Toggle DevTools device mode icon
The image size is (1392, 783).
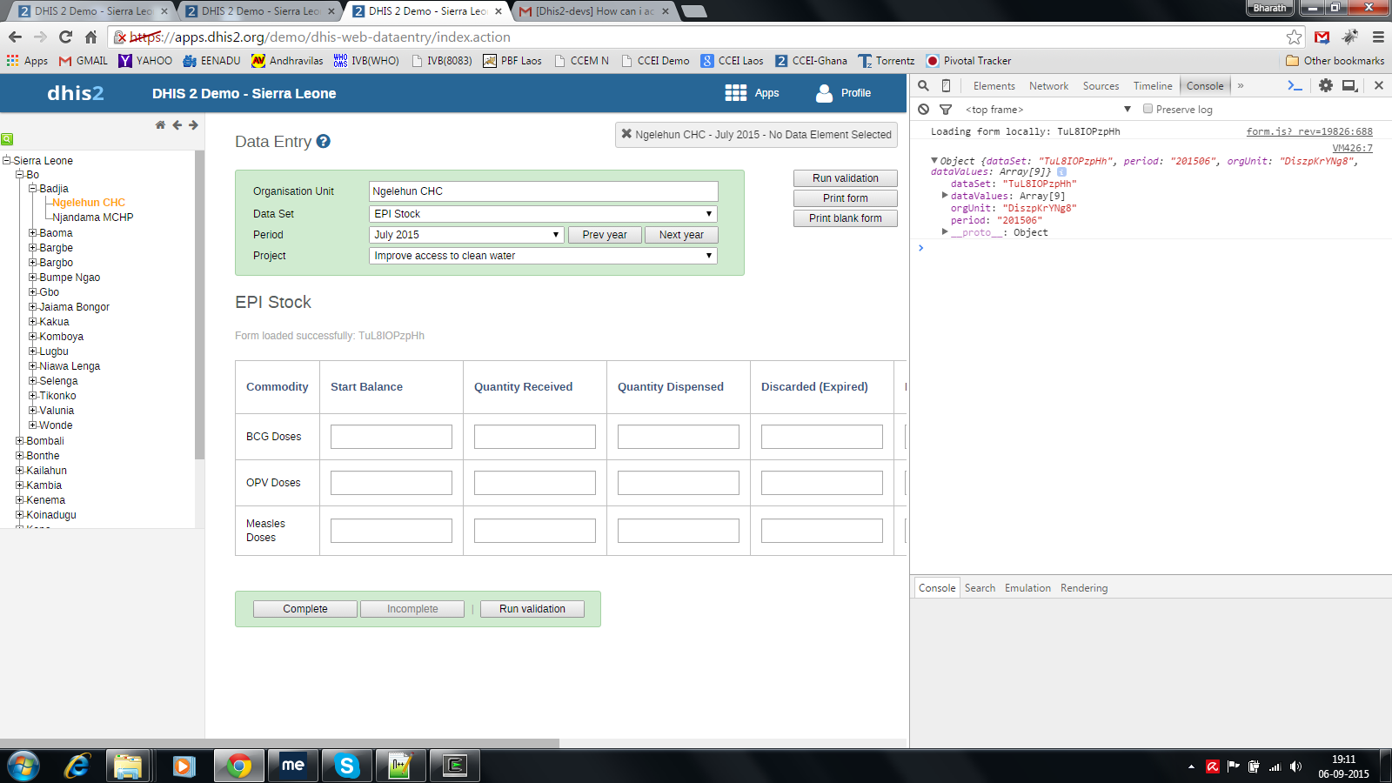pyautogui.click(x=946, y=85)
